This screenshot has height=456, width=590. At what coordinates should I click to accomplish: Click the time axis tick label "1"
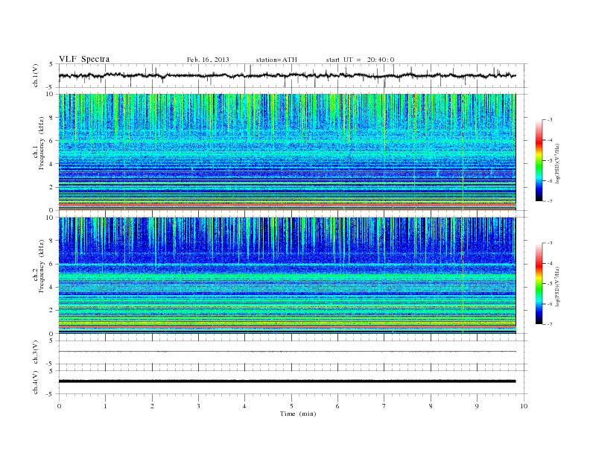coord(105,406)
